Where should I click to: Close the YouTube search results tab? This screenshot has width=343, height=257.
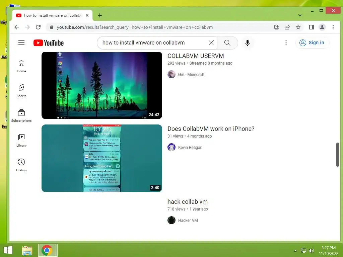[87, 15]
